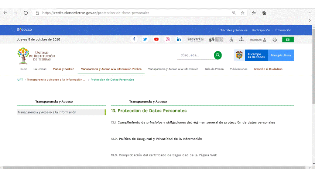Open Información link in blue bar
Image resolution: width=315 pixels, height=177 pixels.
coord(283,30)
